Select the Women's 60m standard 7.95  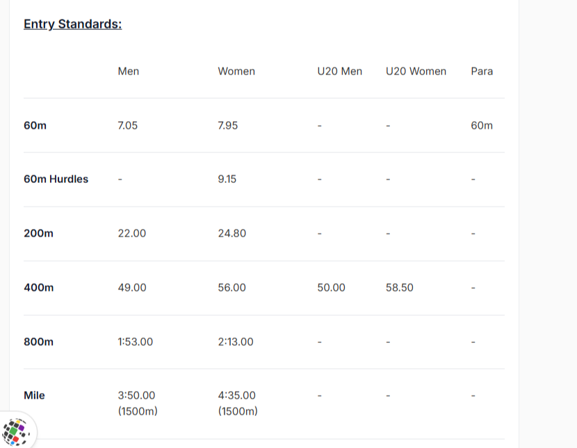coord(228,125)
